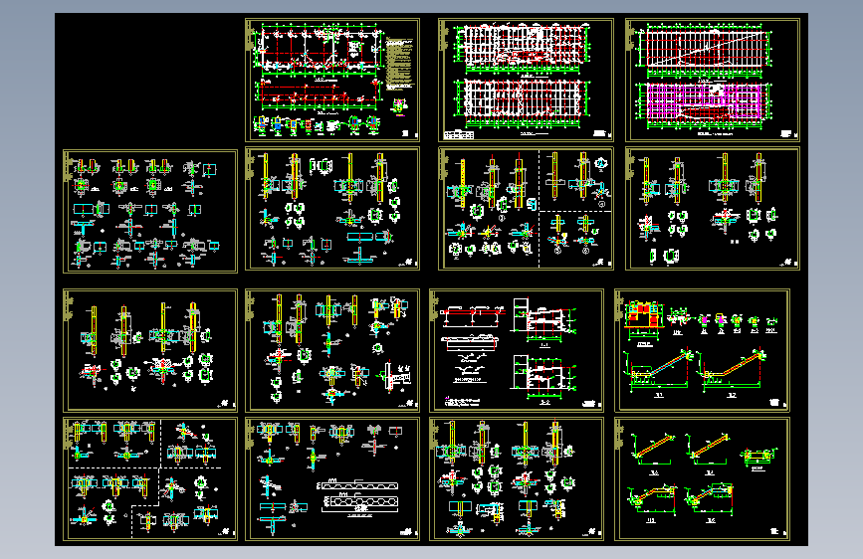Image resolution: width=863 pixels, height=559 pixels.
Task: Select the sheet containing the magenta grid plan
Action: (712, 80)
